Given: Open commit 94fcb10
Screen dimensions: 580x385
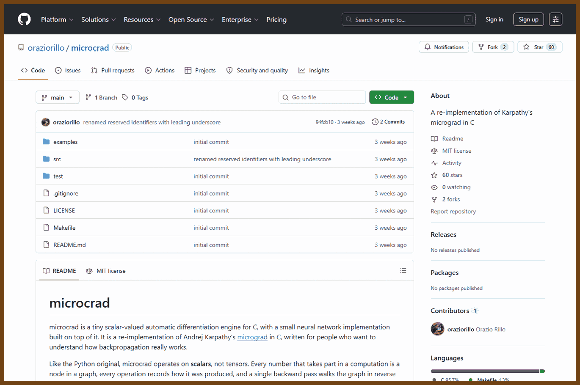Looking at the screenshot, I should point(325,122).
